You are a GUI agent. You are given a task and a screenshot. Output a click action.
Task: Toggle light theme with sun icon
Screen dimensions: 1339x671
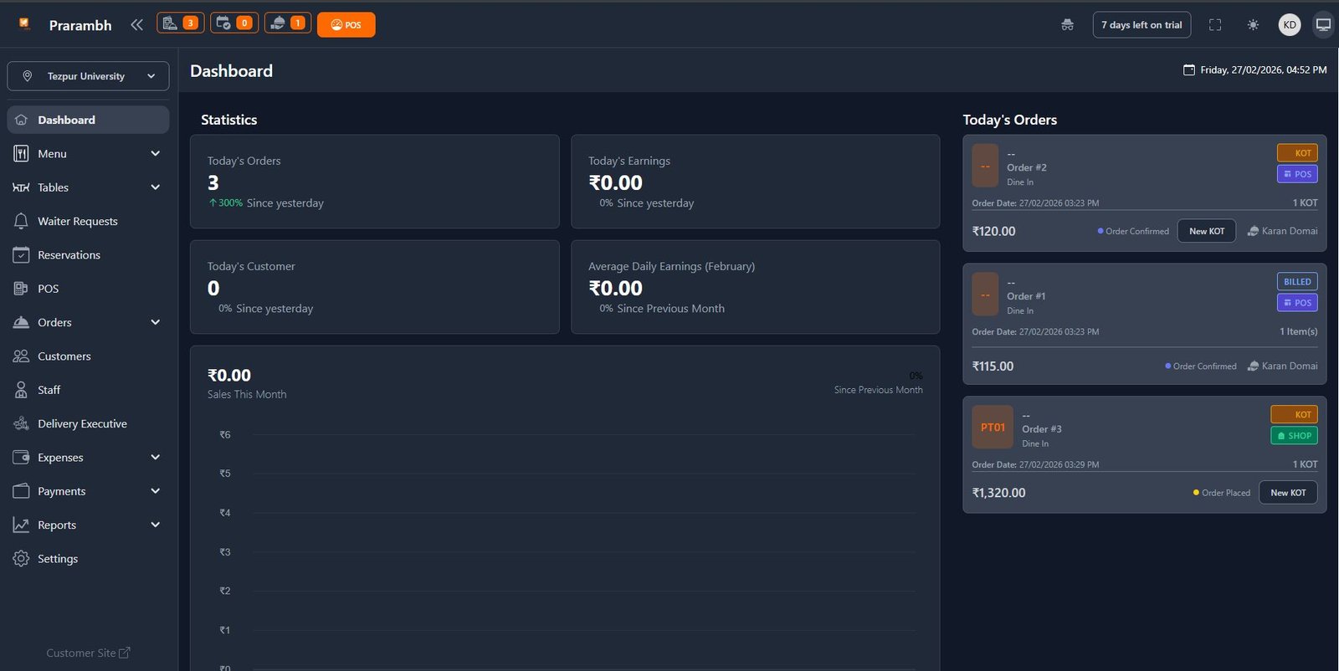click(1253, 25)
